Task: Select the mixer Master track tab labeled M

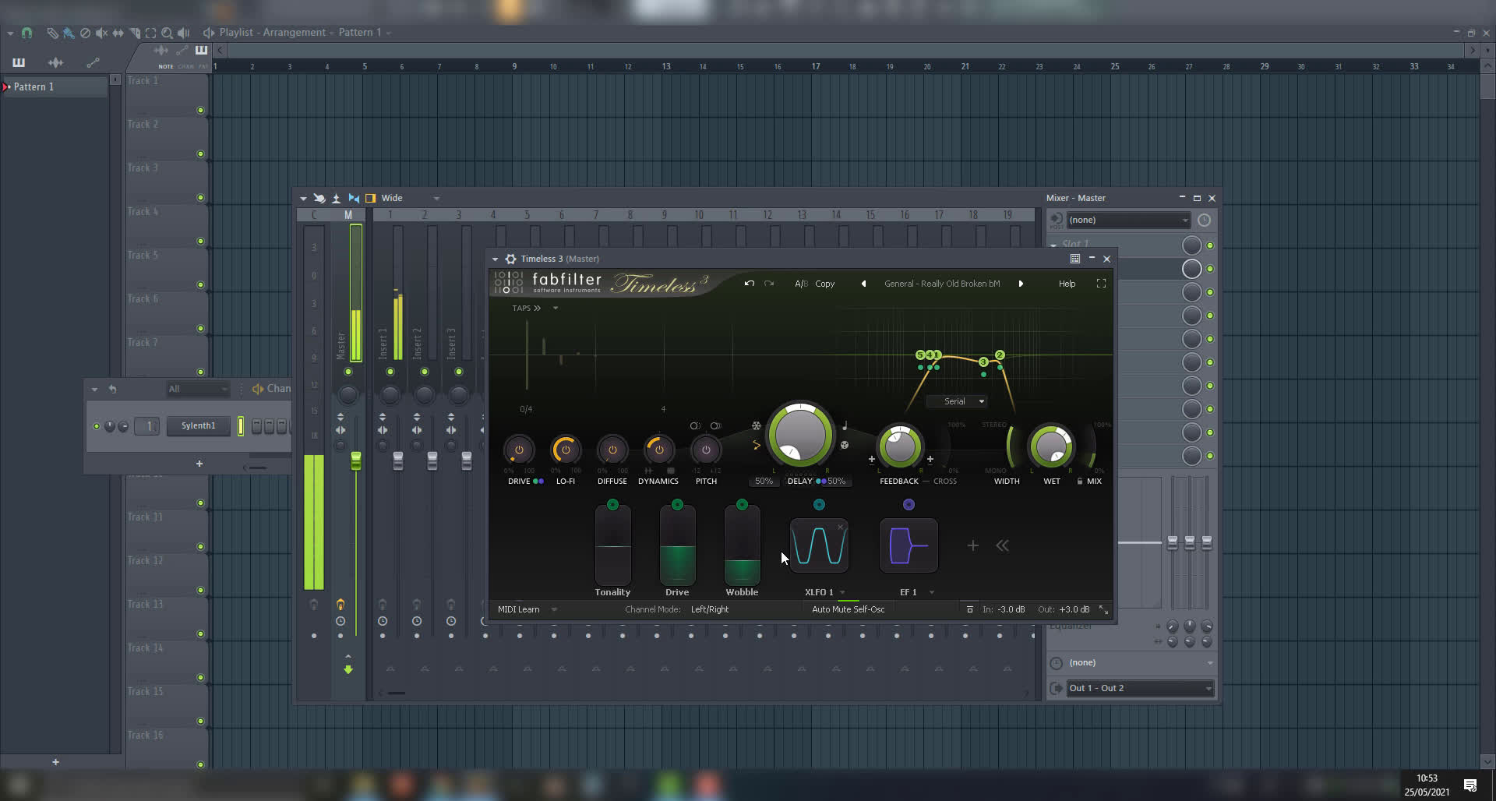Action: 348,215
